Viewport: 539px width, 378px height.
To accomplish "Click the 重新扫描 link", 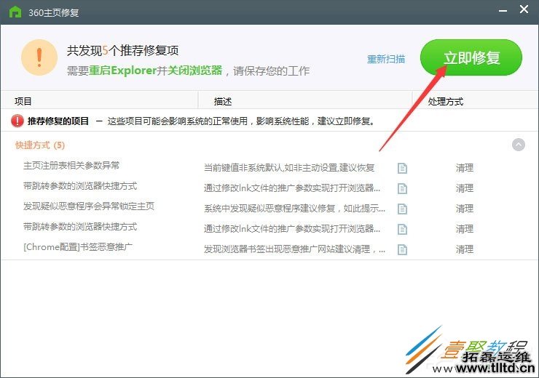I will (386, 59).
